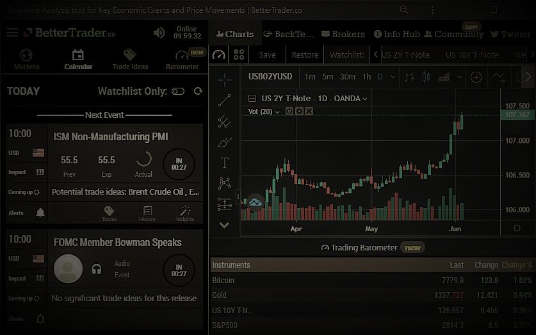Select the crosshair cursor tool
This screenshot has height=335, width=536.
[225, 79]
